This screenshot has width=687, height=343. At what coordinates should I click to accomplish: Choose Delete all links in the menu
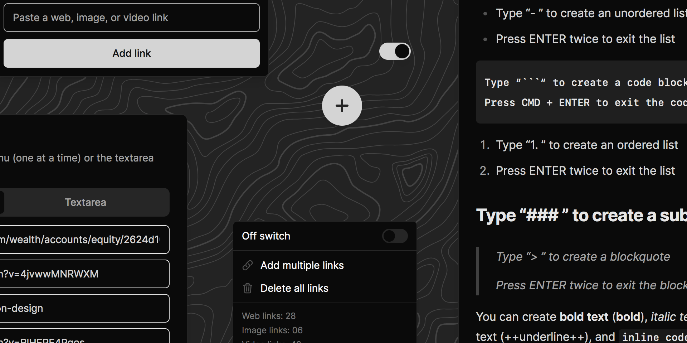[294, 288]
